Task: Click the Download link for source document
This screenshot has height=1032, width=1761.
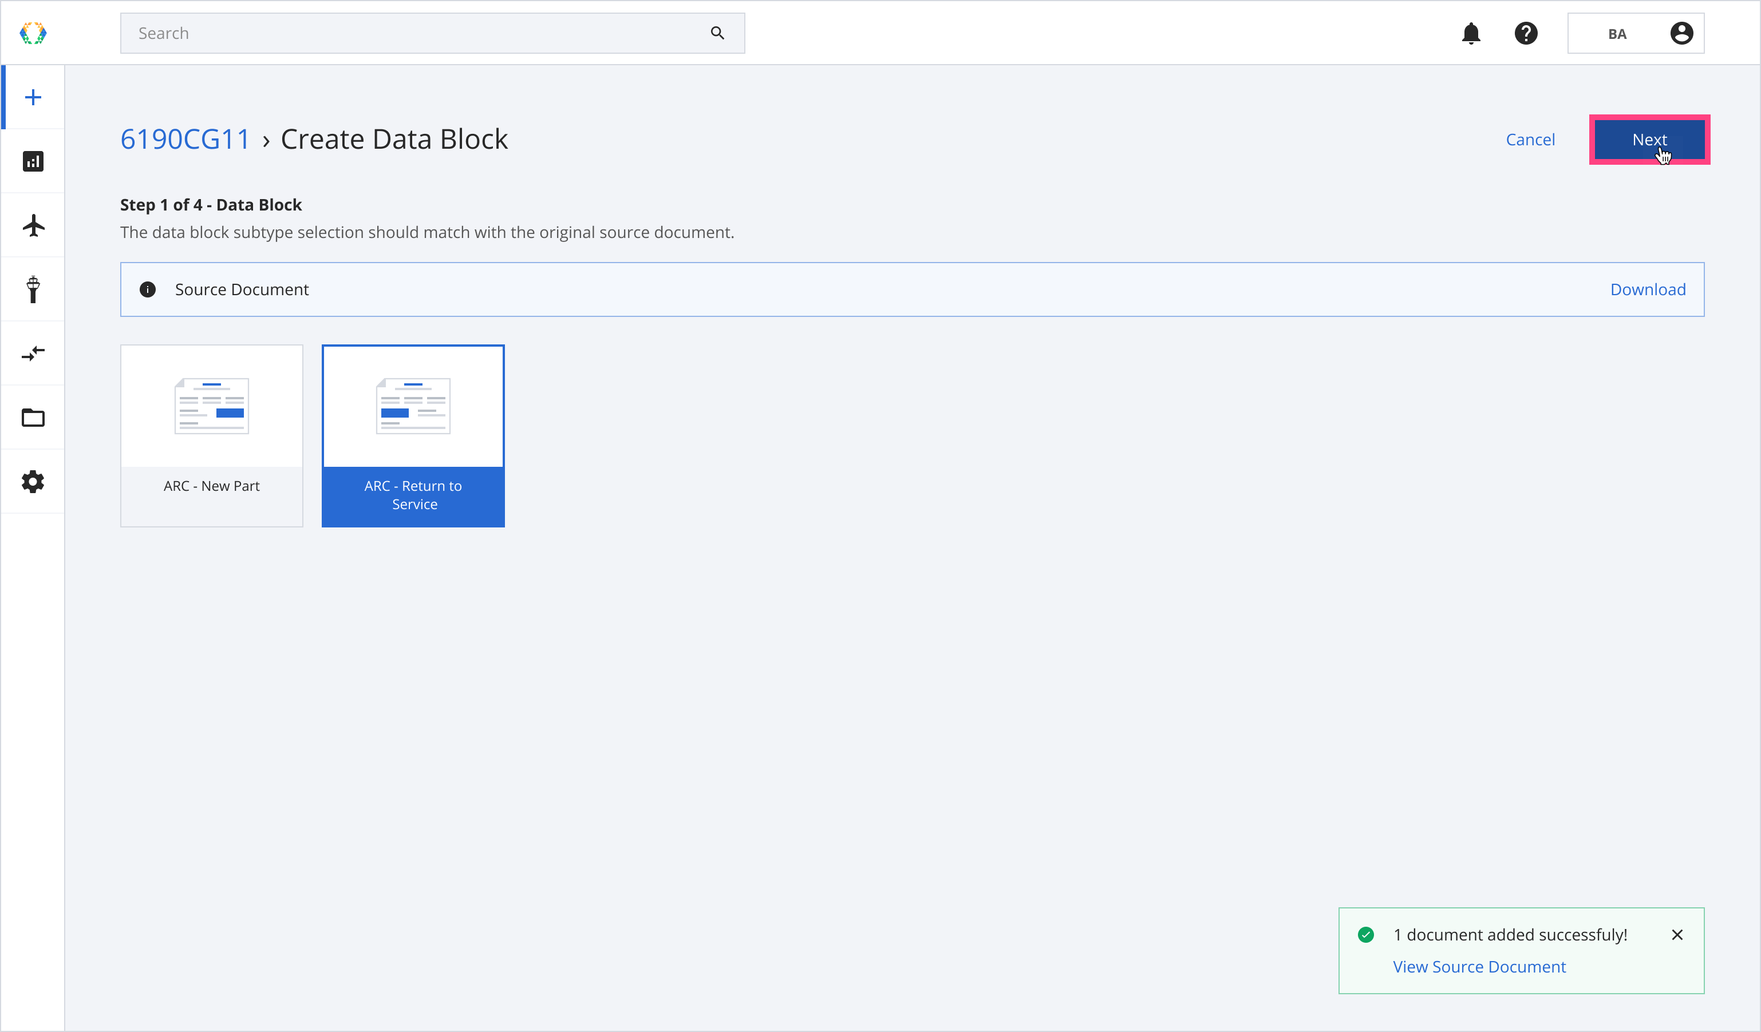Action: 1648,289
